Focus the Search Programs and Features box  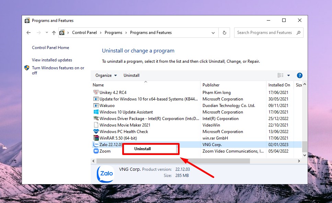coord(269,33)
